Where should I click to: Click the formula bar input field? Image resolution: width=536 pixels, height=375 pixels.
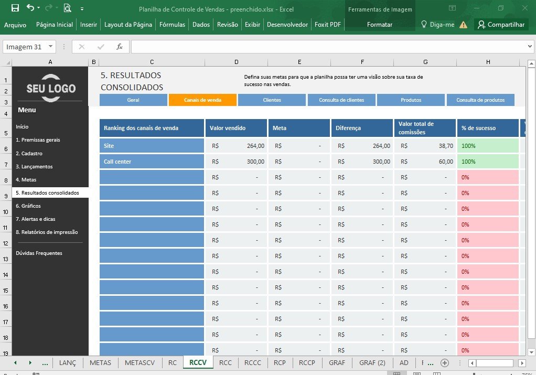tap(328, 47)
